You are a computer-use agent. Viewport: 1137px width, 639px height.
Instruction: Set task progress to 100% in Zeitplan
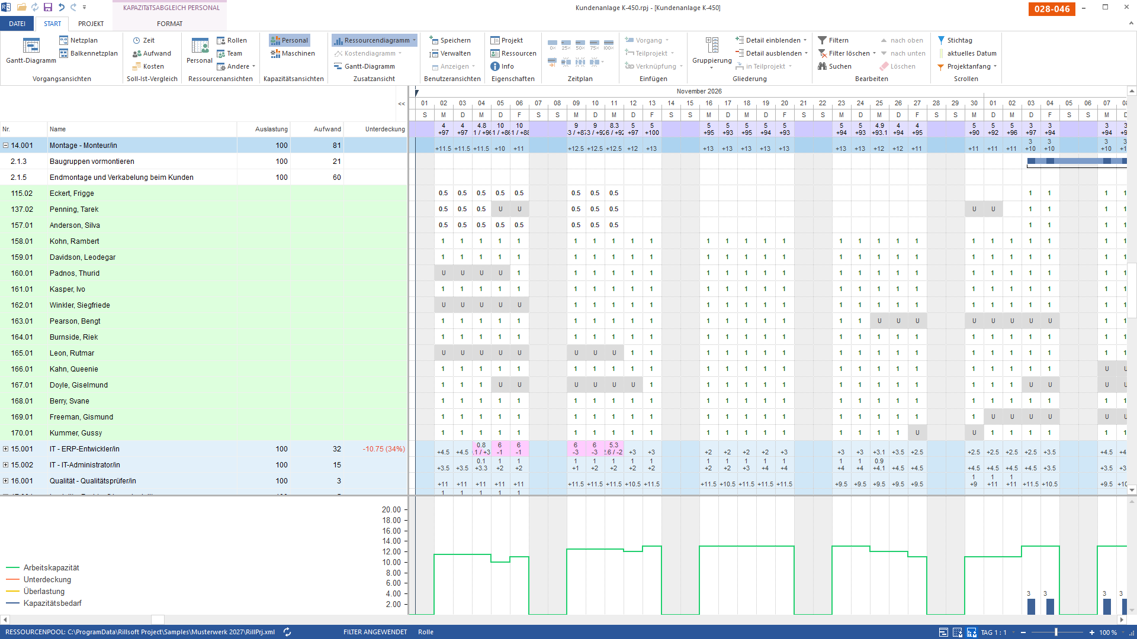[x=608, y=45]
